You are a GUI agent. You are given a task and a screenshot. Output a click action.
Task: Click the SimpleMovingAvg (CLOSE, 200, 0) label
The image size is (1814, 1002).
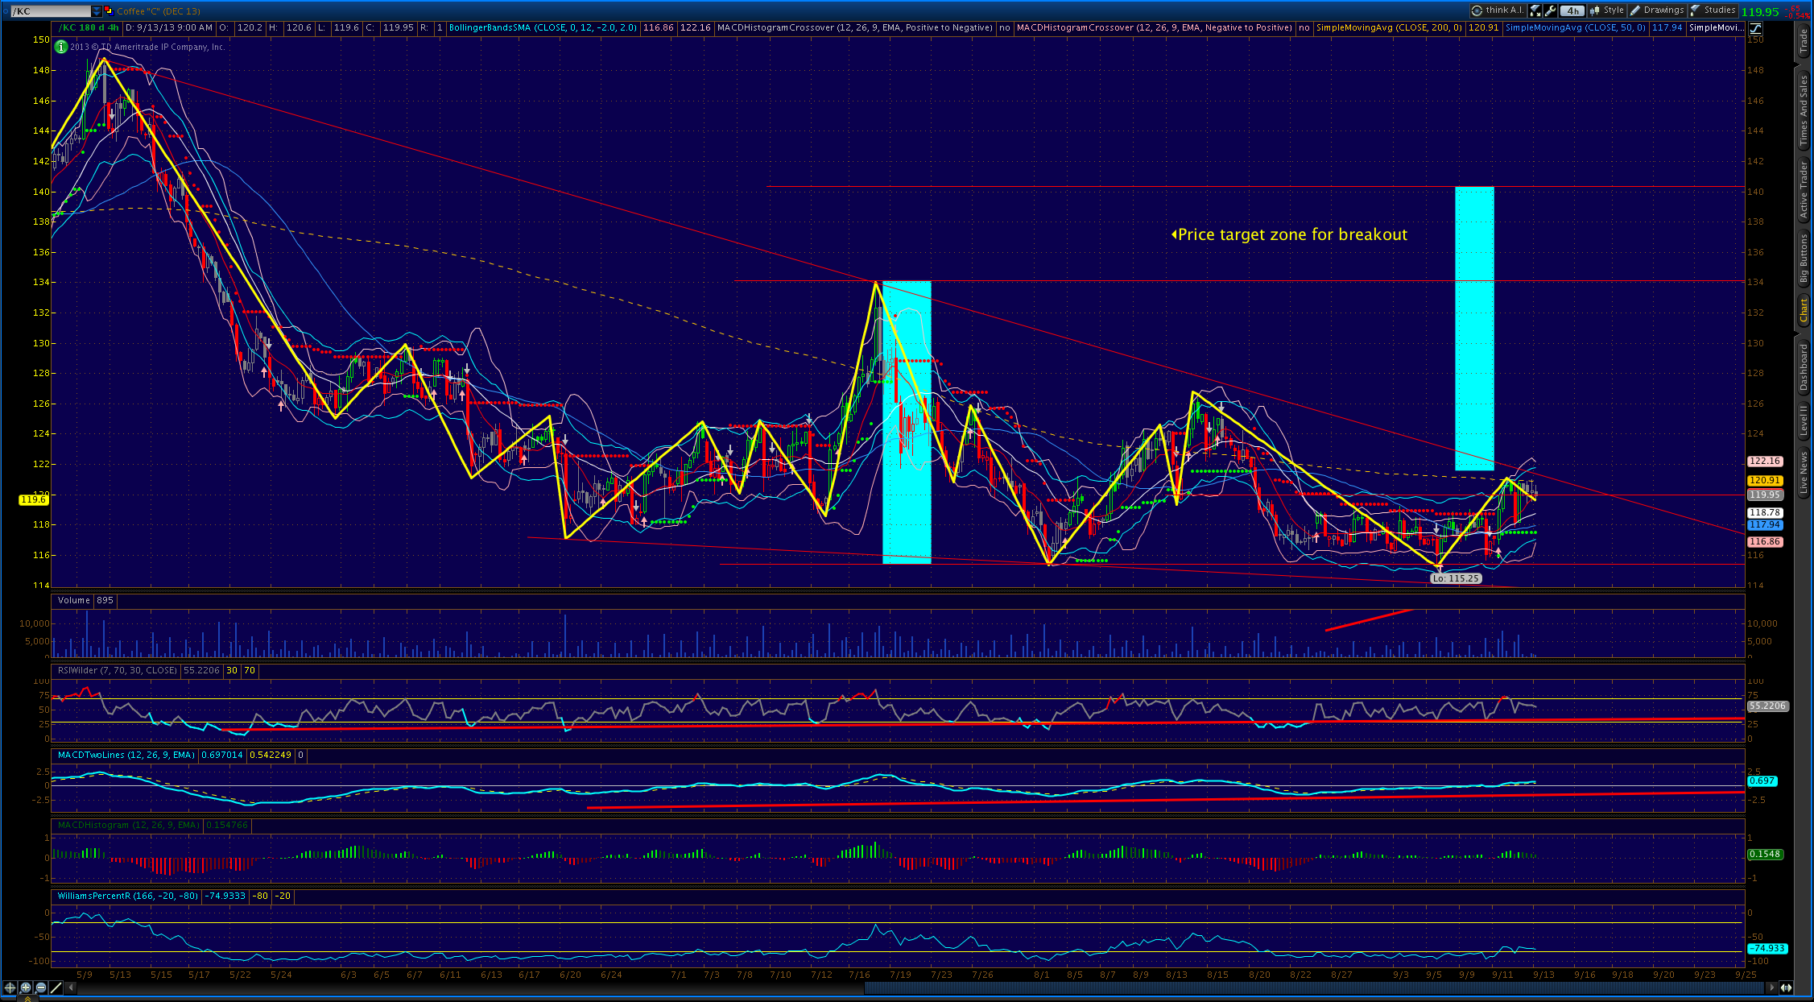[1389, 27]
